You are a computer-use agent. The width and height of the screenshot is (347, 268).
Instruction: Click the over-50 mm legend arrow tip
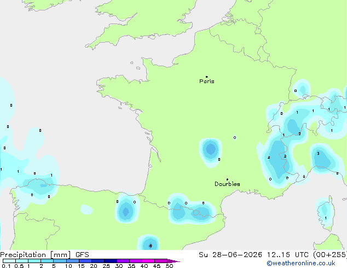coord(173,261)
